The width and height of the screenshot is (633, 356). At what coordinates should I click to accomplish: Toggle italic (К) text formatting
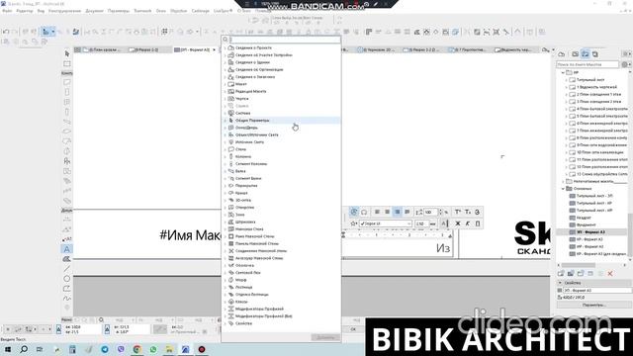coord(468,223)
